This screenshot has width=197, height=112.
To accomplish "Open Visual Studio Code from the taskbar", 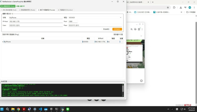I will (40, 109).
